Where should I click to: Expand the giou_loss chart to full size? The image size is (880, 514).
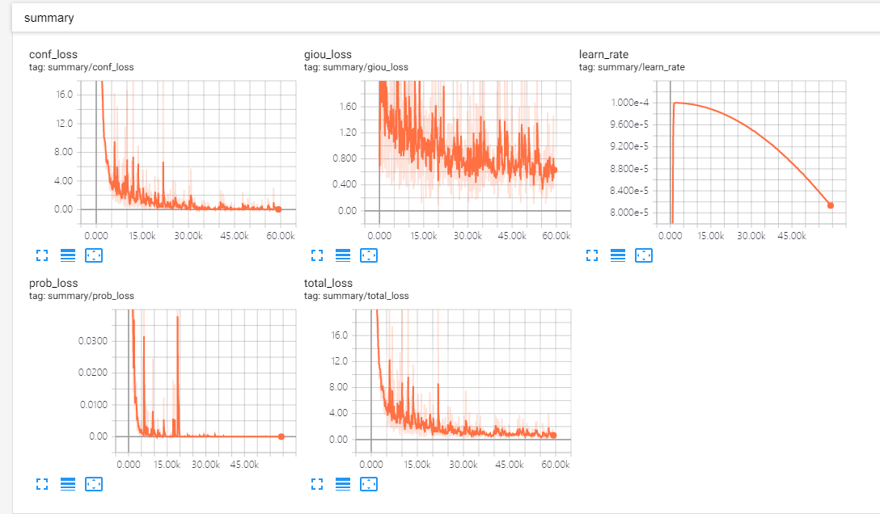(317, 255)
